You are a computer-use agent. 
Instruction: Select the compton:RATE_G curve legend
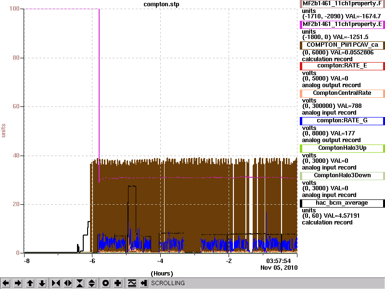click(x=342, y=121)
